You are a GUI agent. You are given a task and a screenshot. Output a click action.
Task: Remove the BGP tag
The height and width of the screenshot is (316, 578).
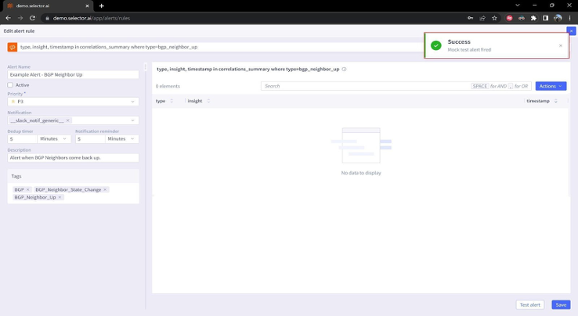(27, 189)
